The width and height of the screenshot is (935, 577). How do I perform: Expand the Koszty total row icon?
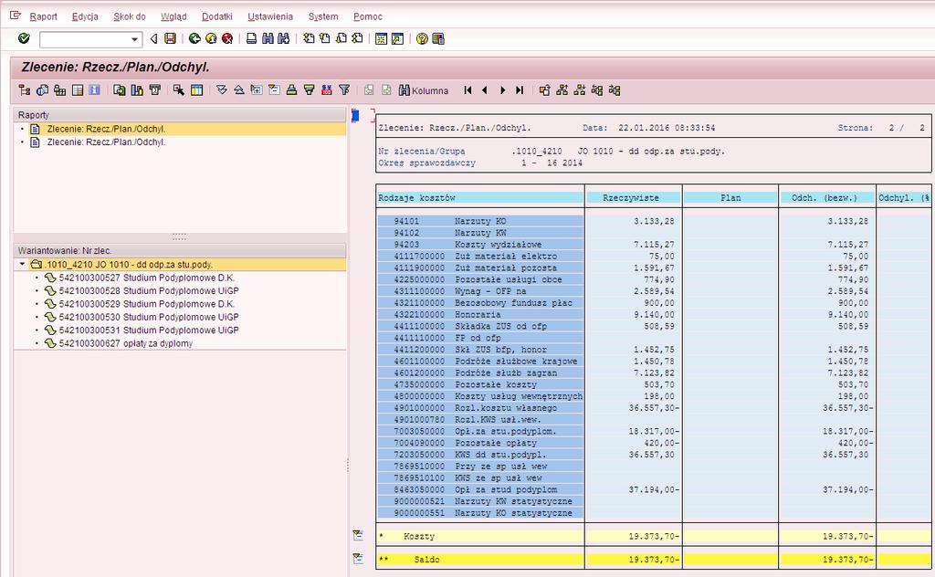(358, 535)
